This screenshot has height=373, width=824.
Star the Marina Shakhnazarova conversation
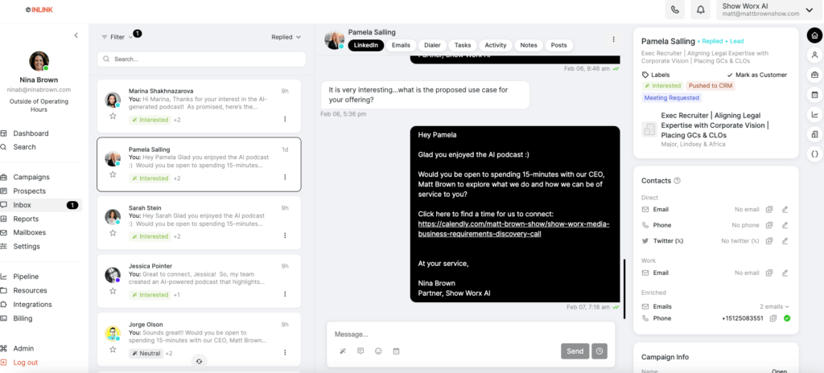(x=113, y=116)
